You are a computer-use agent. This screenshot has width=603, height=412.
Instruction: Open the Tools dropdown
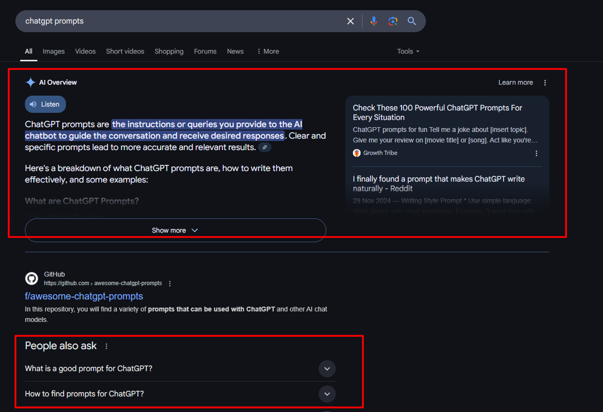click(x=408, y=51)
